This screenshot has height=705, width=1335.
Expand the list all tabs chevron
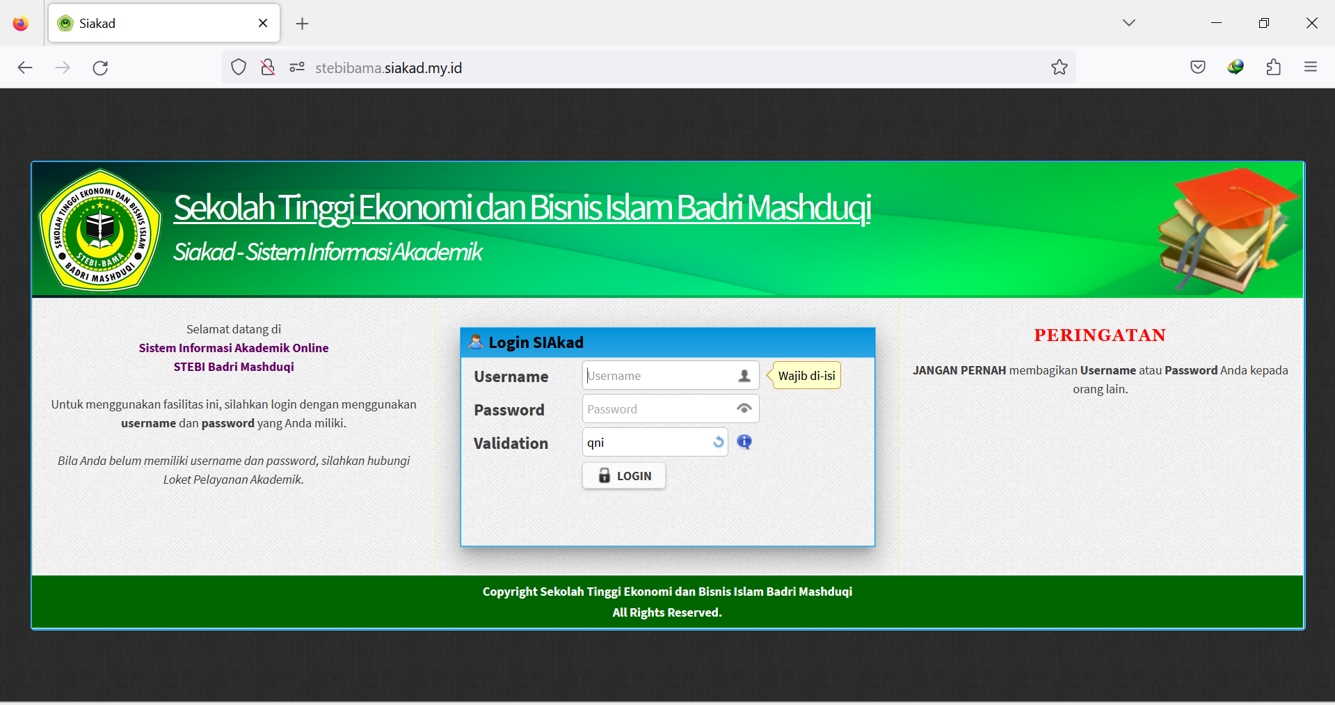[1128, 23]
